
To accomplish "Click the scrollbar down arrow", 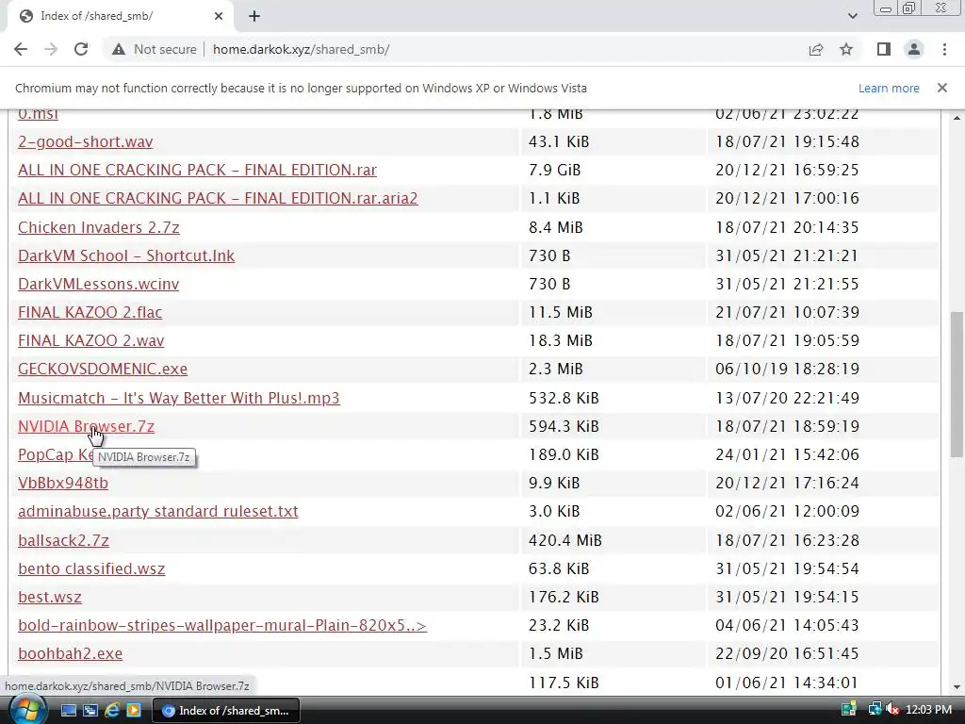I will point(957,686).
